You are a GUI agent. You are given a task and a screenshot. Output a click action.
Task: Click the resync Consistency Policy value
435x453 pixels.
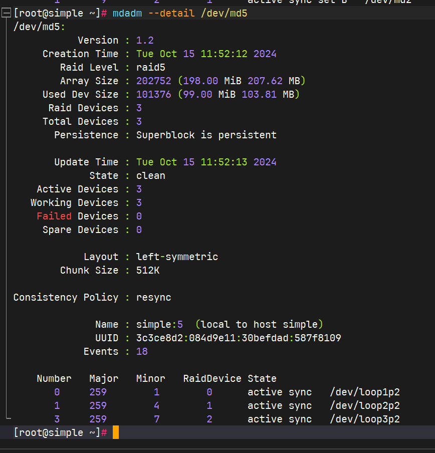153,297
